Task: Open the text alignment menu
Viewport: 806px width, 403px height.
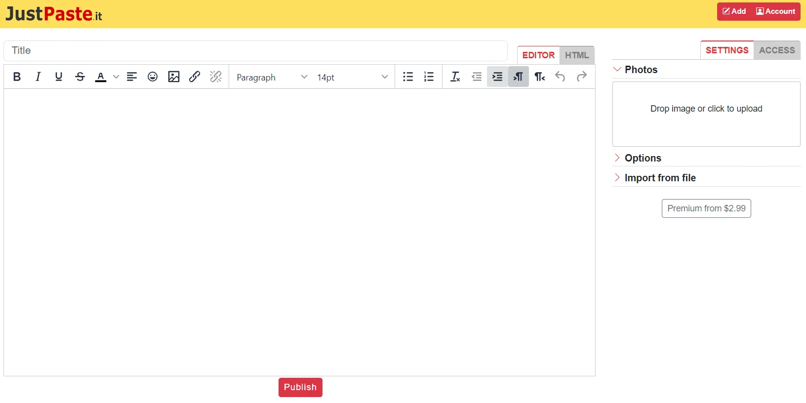Action: 132,77
